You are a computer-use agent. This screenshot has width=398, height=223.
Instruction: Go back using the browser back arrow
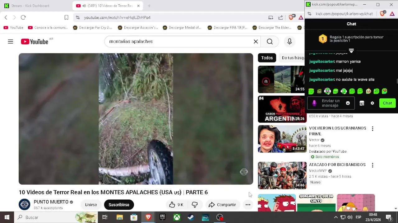[x=6, y=17]
